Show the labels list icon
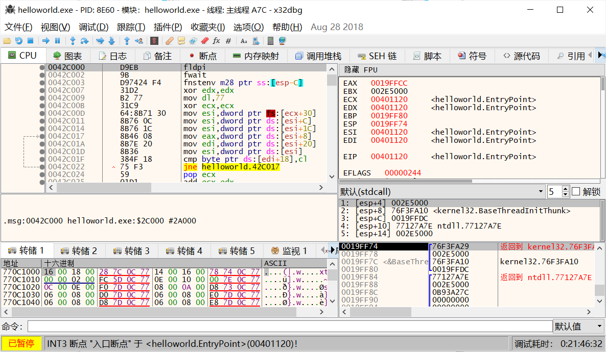 pyautogui.click(x=193, y=41)
